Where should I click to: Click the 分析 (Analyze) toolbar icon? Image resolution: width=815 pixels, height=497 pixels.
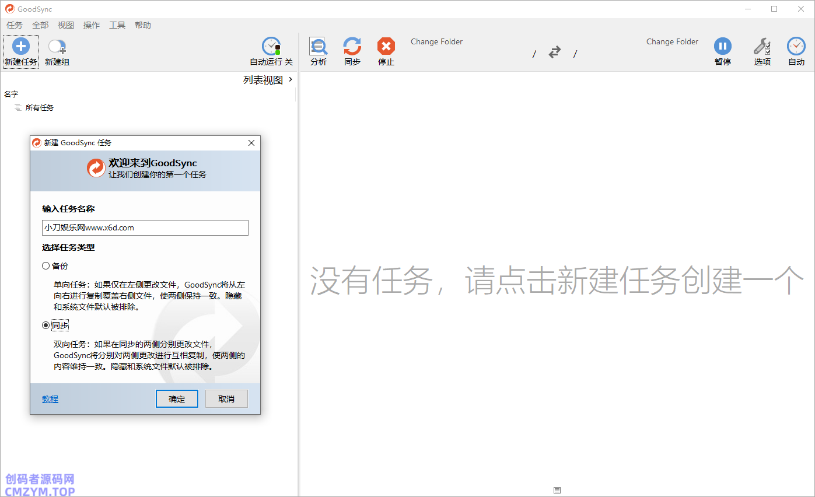[319, 47]
